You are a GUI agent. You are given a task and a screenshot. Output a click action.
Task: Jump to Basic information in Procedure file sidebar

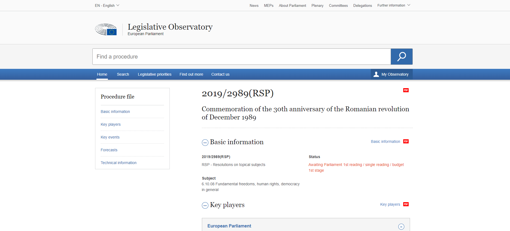(115, 112)
